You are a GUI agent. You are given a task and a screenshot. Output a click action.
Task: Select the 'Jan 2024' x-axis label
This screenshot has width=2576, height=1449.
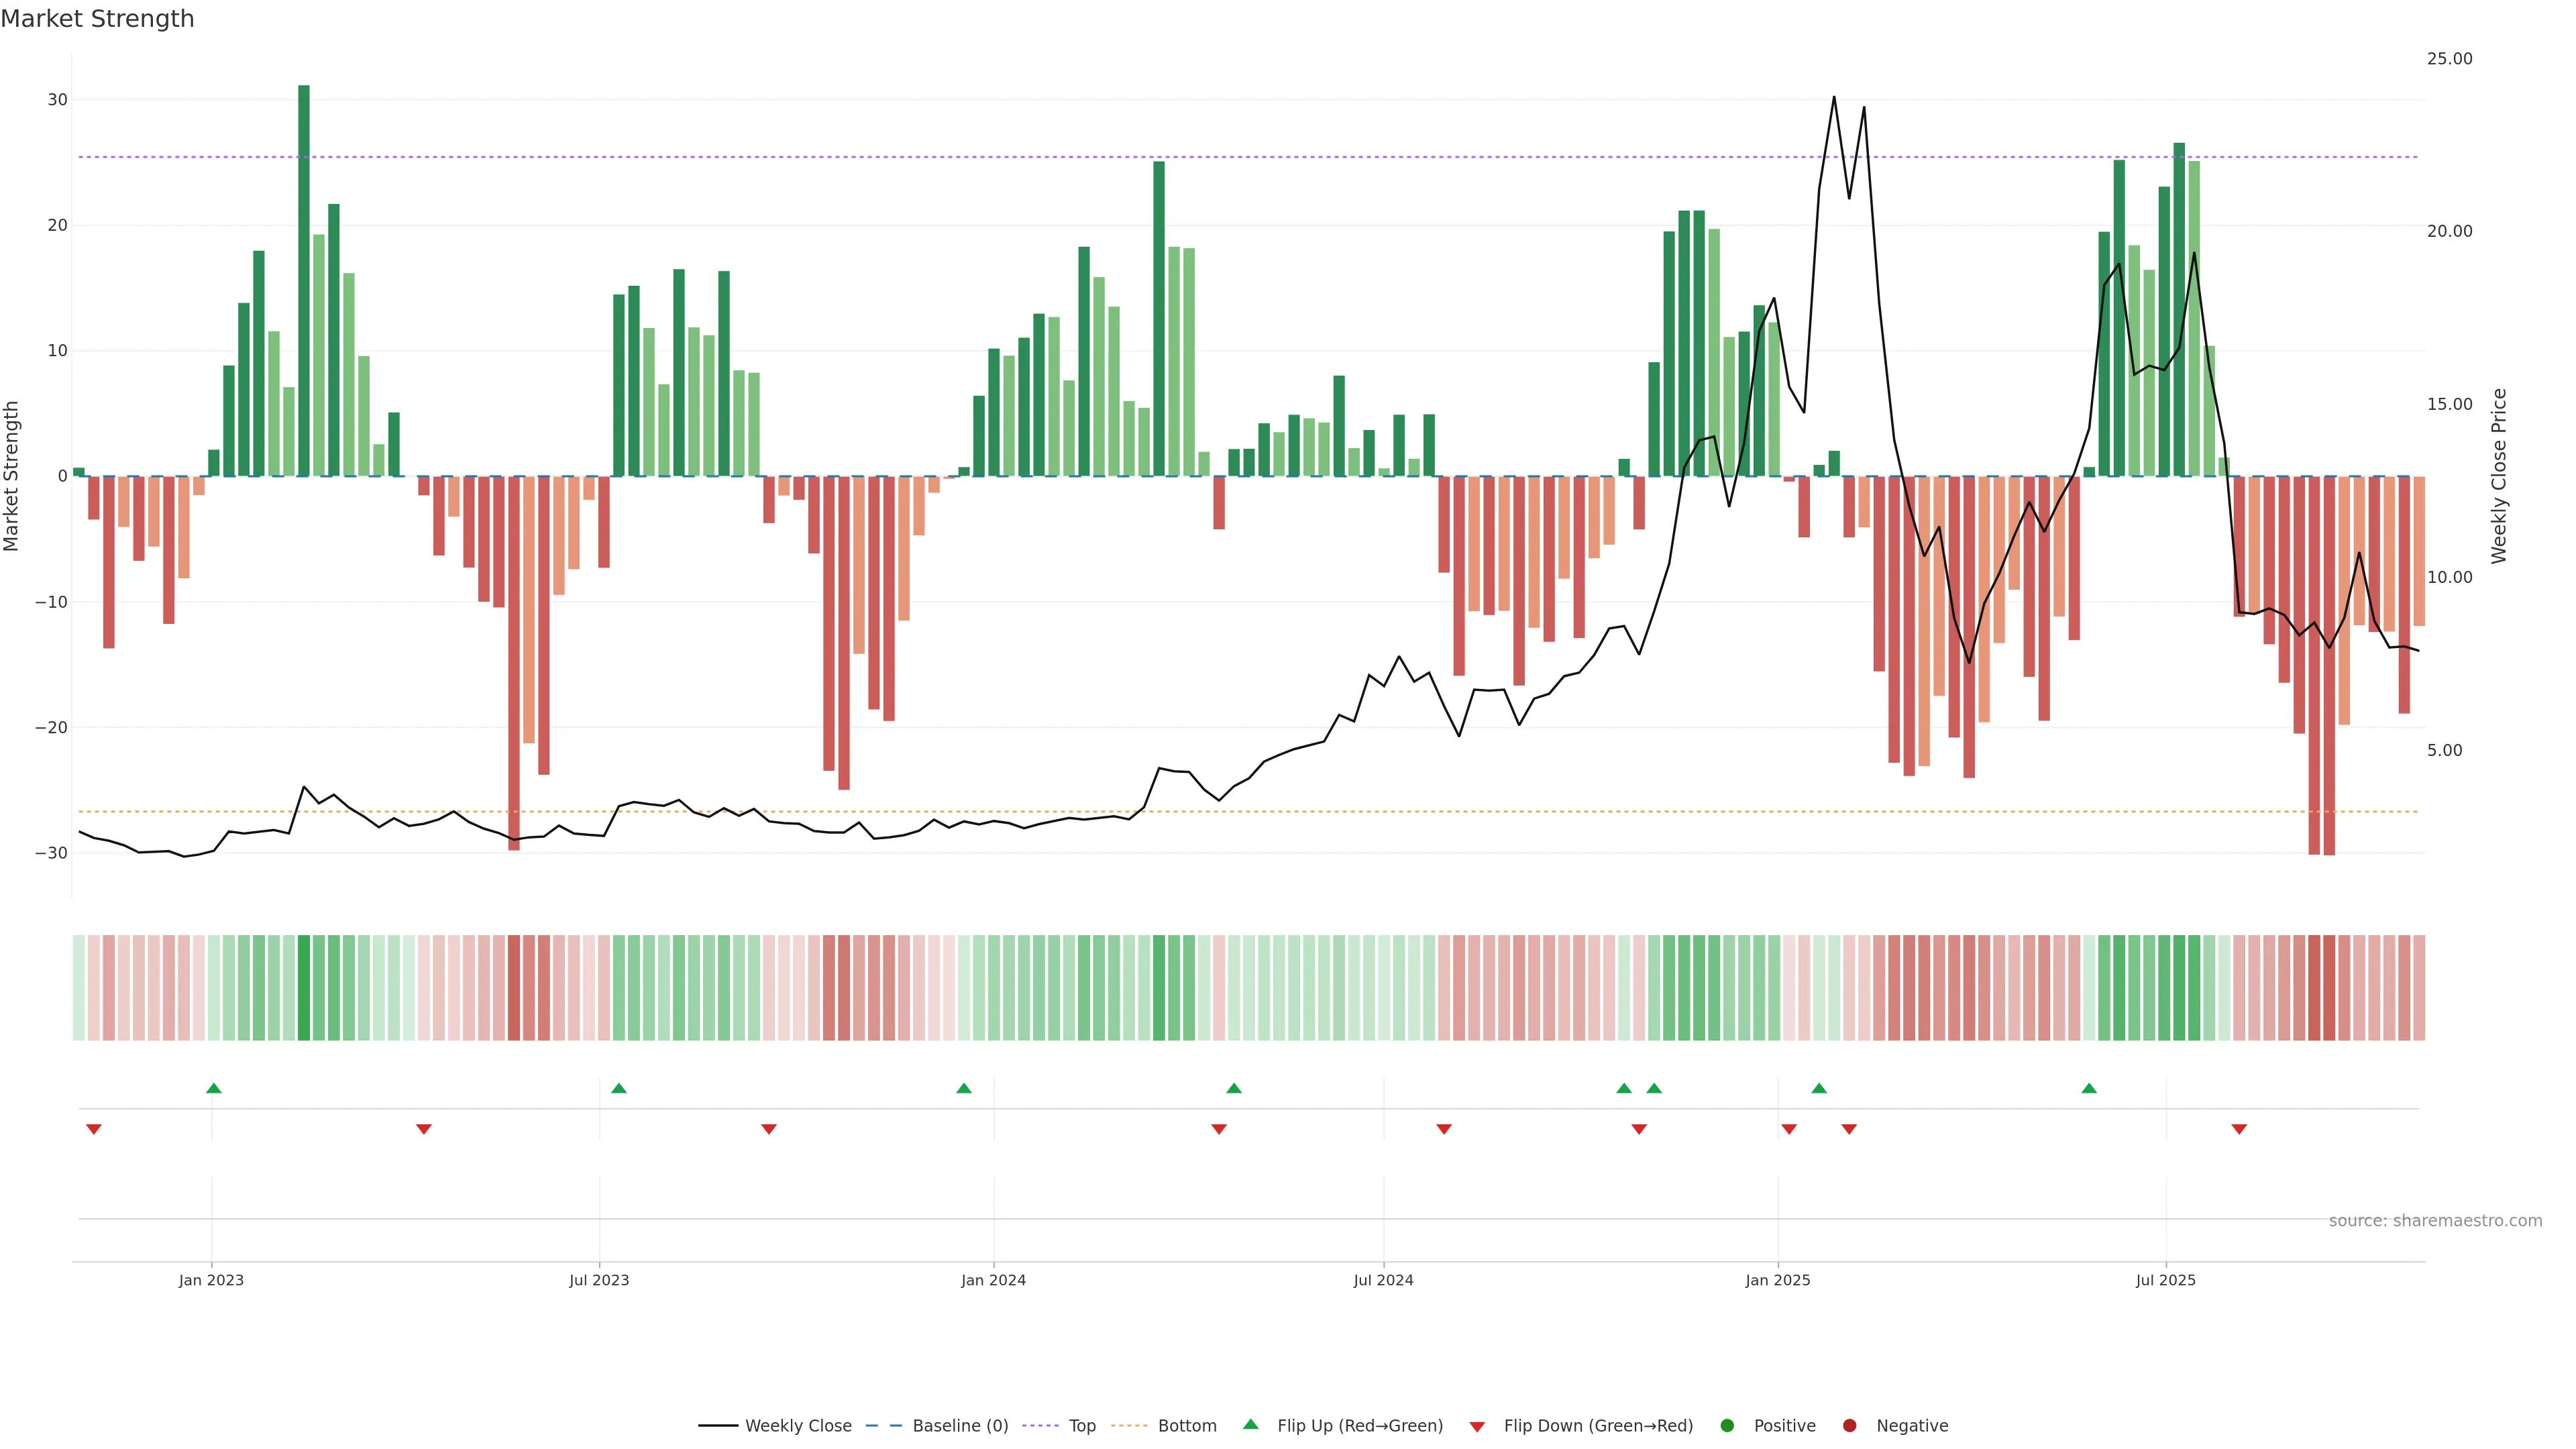pyautogui.click(x=993, y=1280)
